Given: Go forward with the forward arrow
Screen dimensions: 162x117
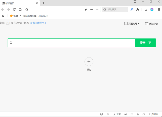Looking at the screenshot, I should coord(8,9).
